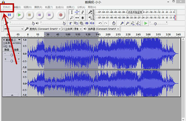This screenshot has width=186, height=121.
Task: Click the Trim audio icon
Action: pyautogui.click(x=87, y=23)
